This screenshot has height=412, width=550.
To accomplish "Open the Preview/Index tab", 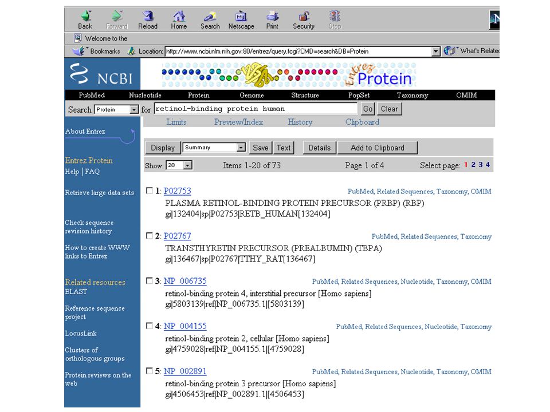I will 238,122.
